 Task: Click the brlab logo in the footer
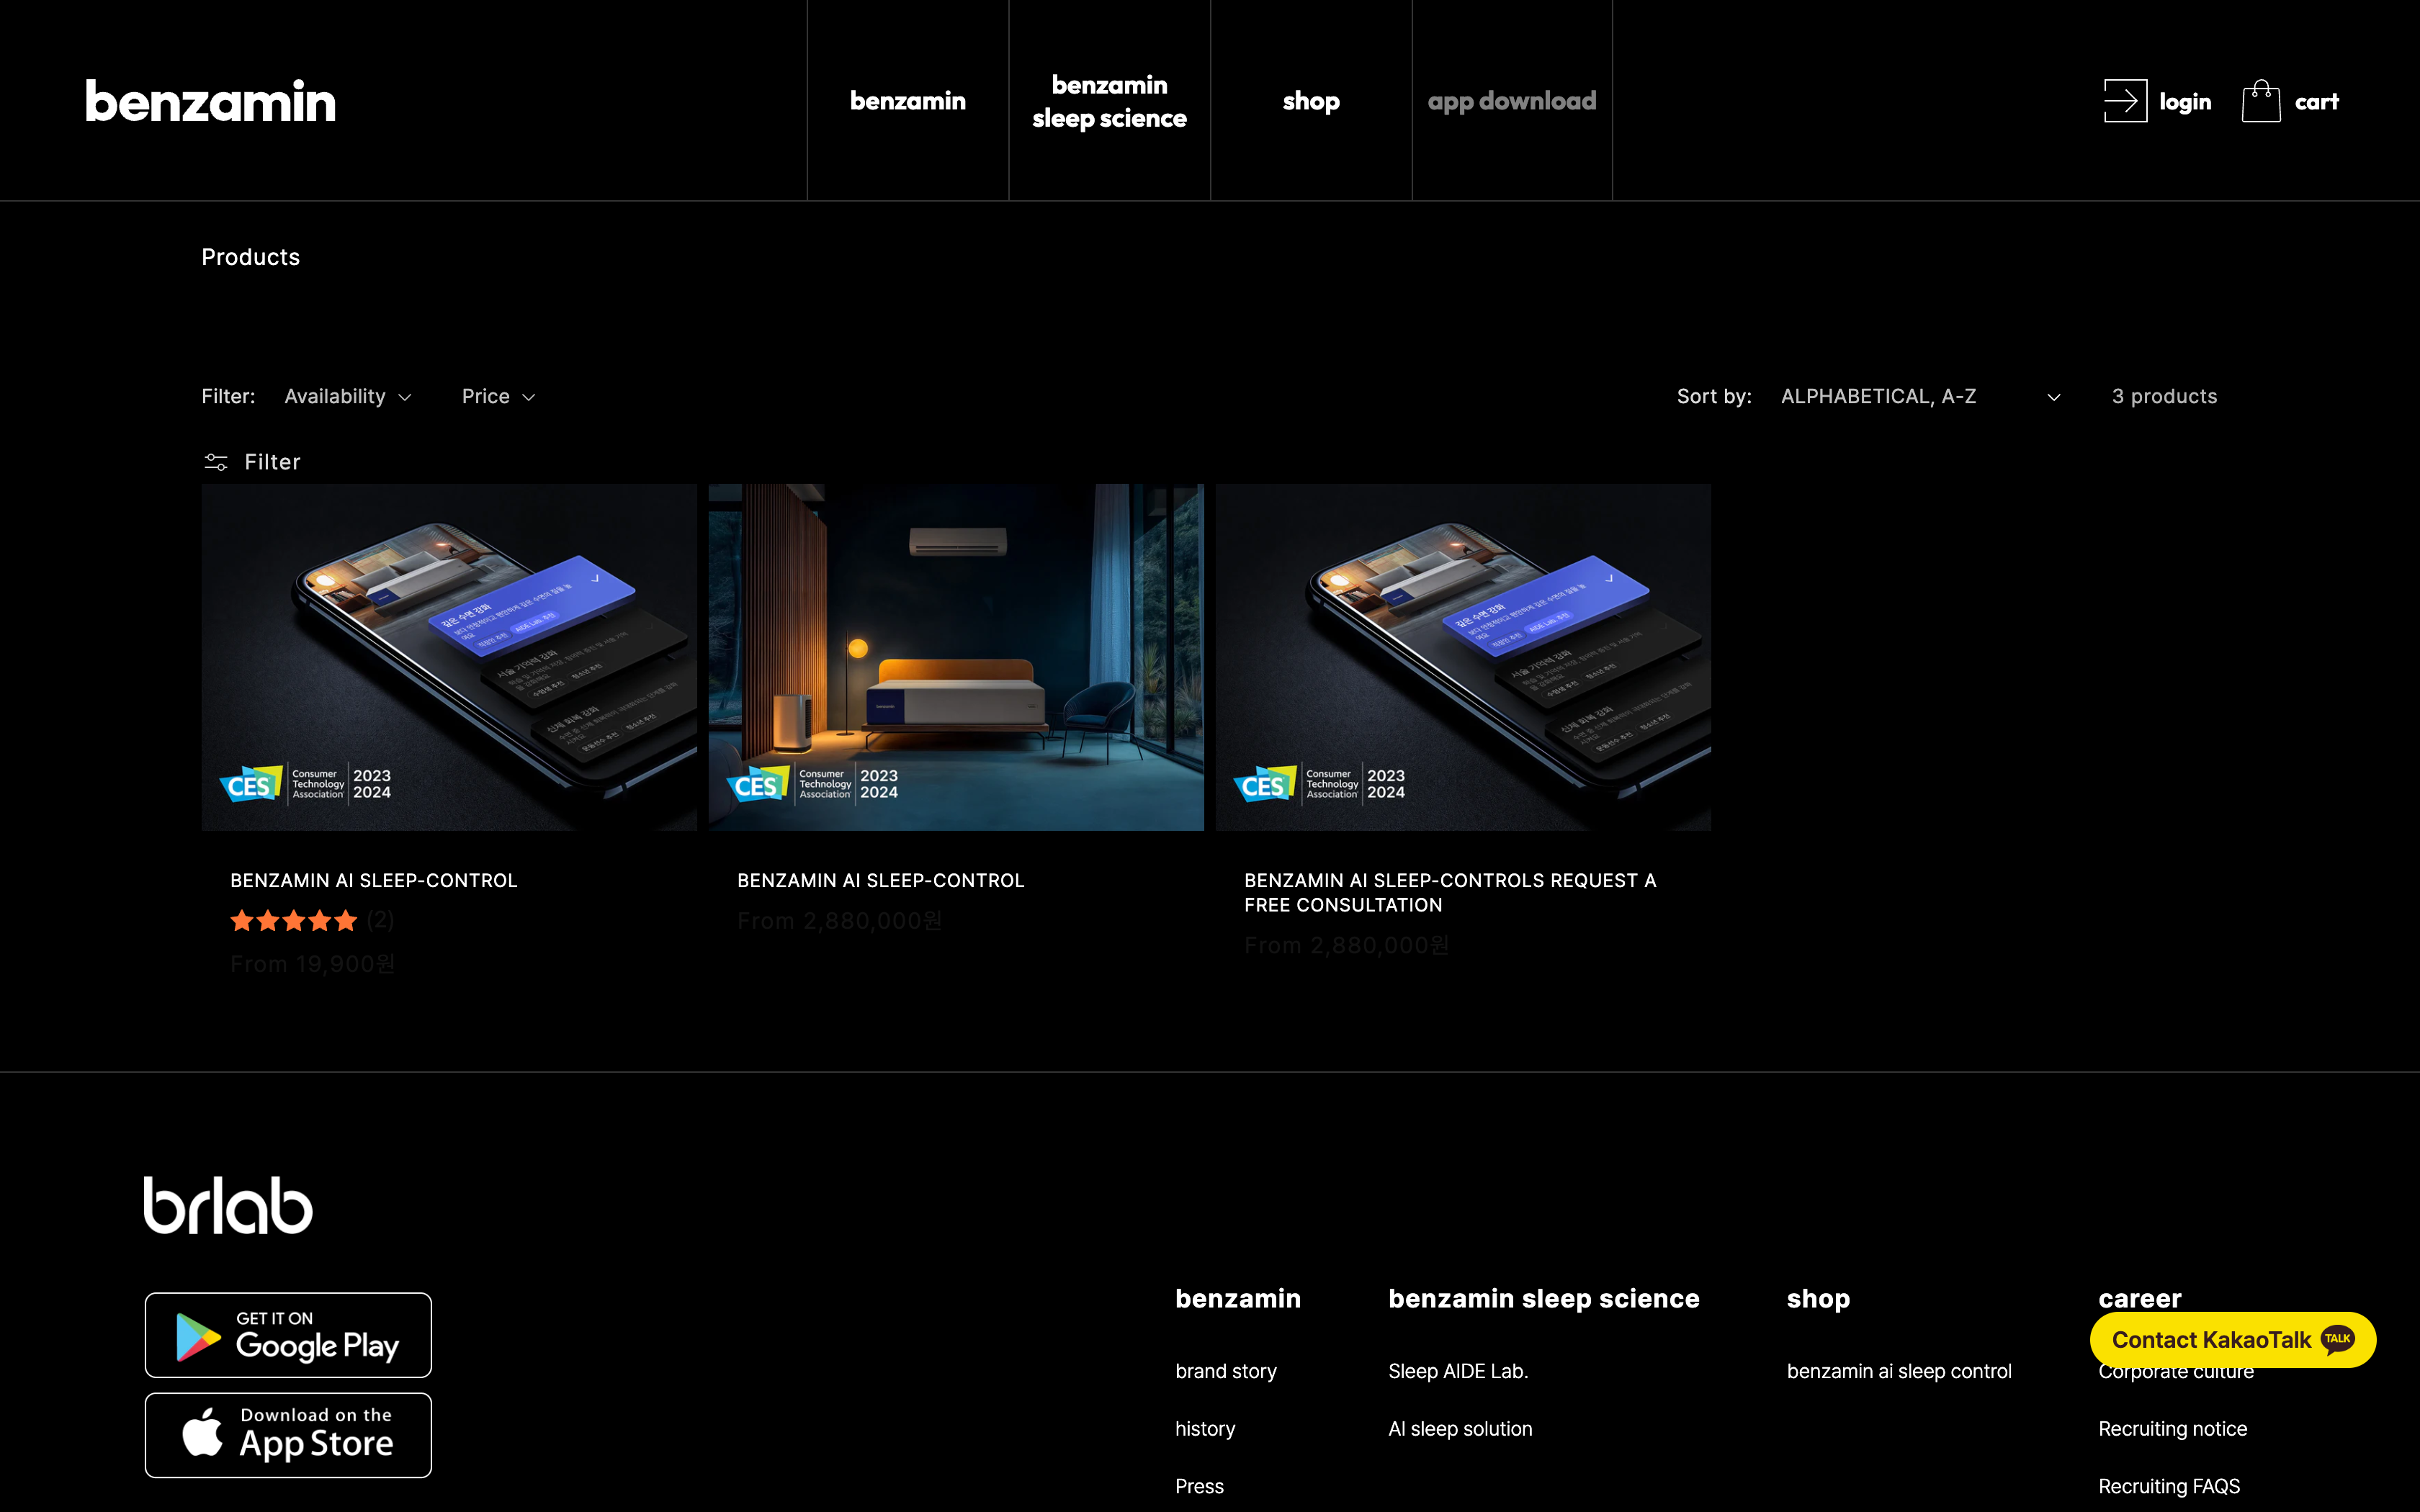click(x=228, y=1204)
